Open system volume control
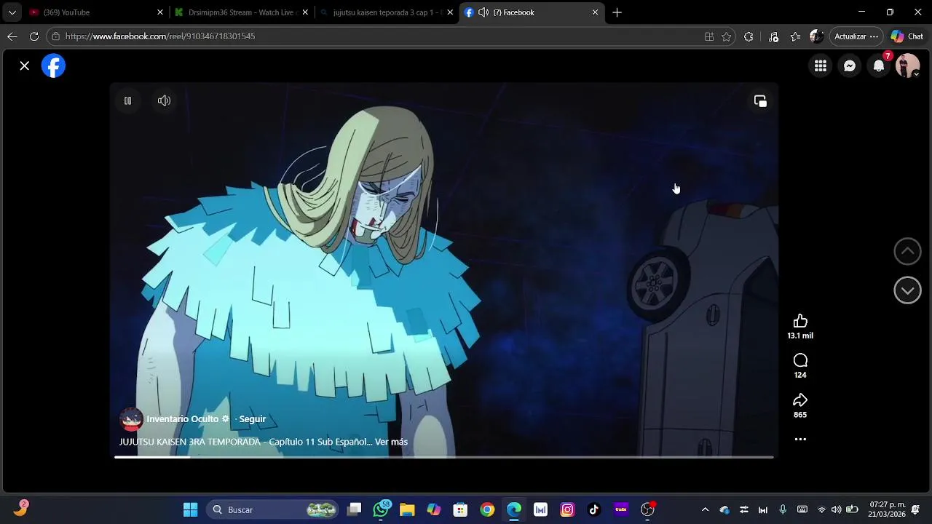 836,509
